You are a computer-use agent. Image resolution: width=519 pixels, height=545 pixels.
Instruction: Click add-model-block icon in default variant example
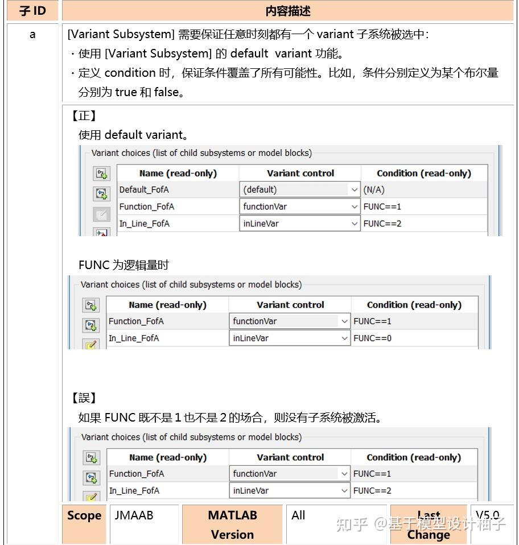[x=101, y=193]
